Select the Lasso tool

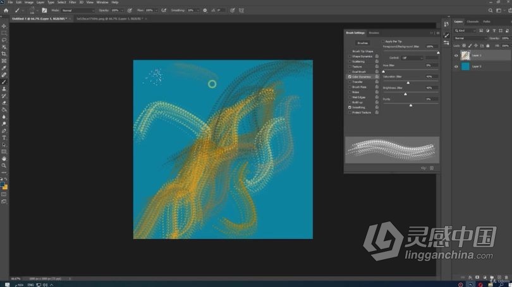pyautogui.click(x=4, y=40)
